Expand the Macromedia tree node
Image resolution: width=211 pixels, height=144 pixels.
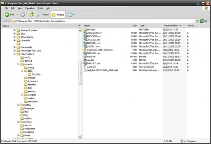15,47
